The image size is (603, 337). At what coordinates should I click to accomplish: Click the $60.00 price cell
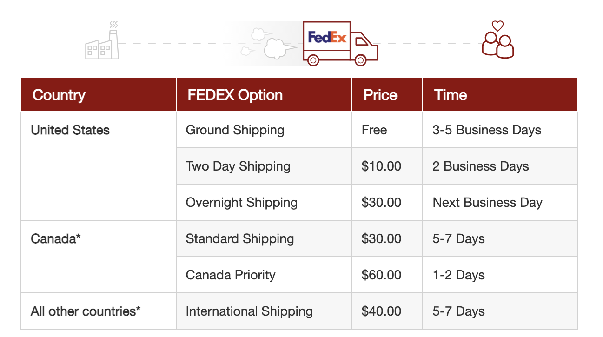point(387,275)
